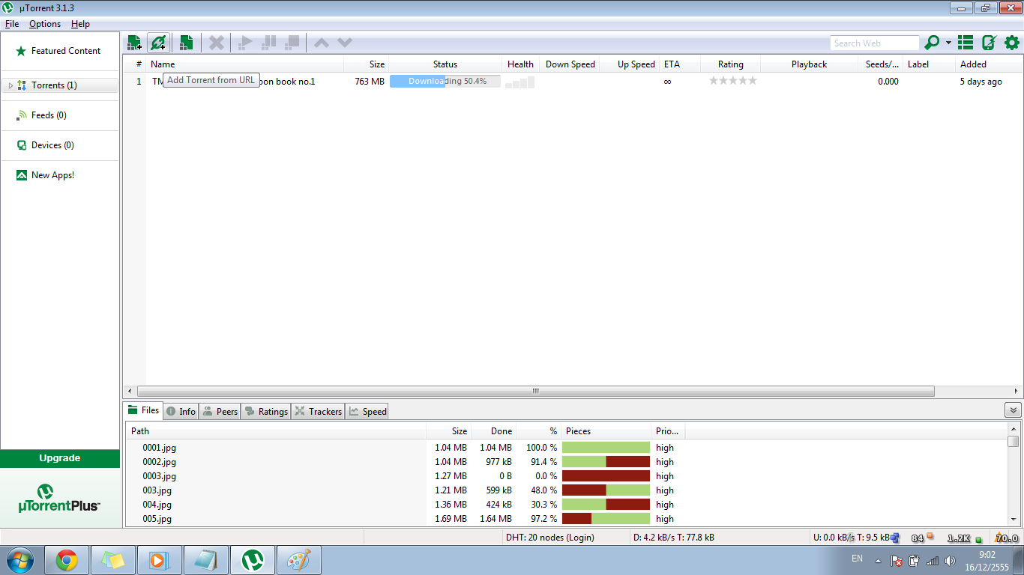Sort torrents by the Size column header
The height and width of the screenshot is (575, 1024).
pos(367,64)
